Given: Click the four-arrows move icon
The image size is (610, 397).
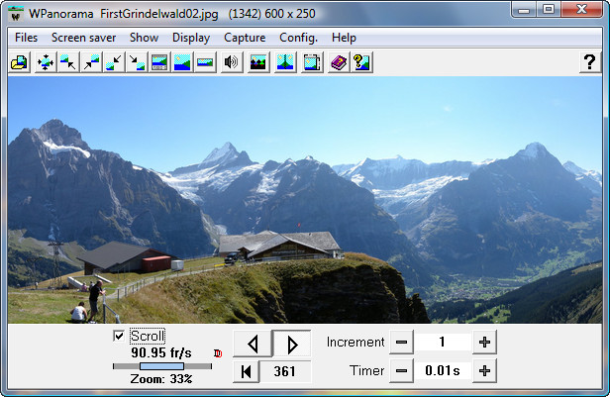Looking at the screenshot, I should 46,62.
